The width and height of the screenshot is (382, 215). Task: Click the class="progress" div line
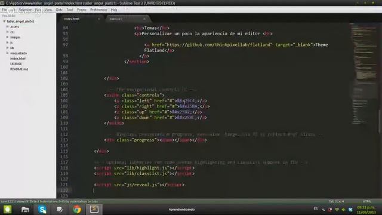[x=156, y=140]
